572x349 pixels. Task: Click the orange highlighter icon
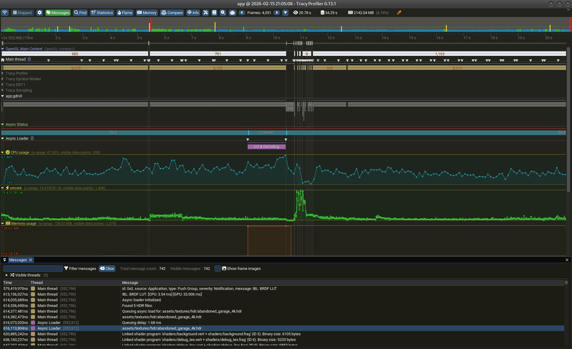tap(399, 13)
